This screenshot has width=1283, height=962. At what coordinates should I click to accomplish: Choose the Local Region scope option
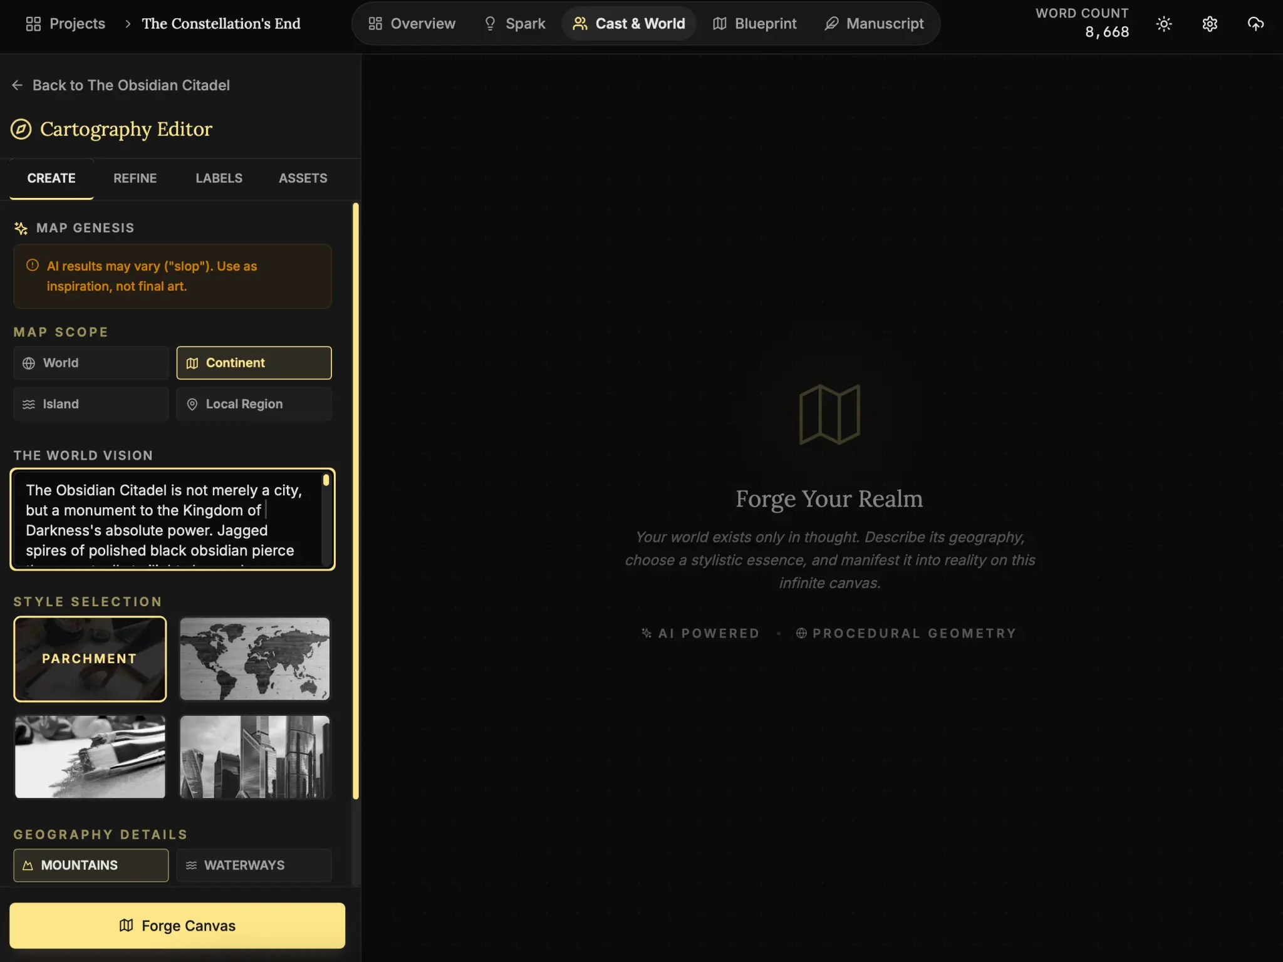(x=254, y=404)
